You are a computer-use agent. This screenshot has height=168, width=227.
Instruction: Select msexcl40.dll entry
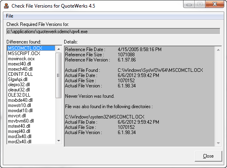coord(20,64)
